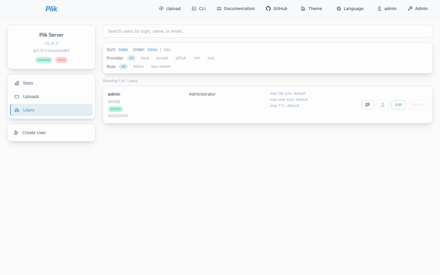Click the 'Showing 1 of 1 users' text
Screen dimensions: 440x275
tap(120, 81)
